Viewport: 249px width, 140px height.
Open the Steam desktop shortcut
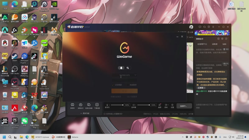click(x=15, y=57)
